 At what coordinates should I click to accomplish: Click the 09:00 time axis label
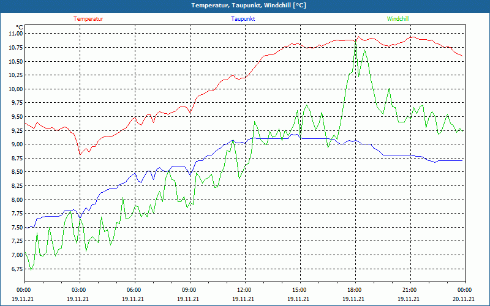(190, 290)
